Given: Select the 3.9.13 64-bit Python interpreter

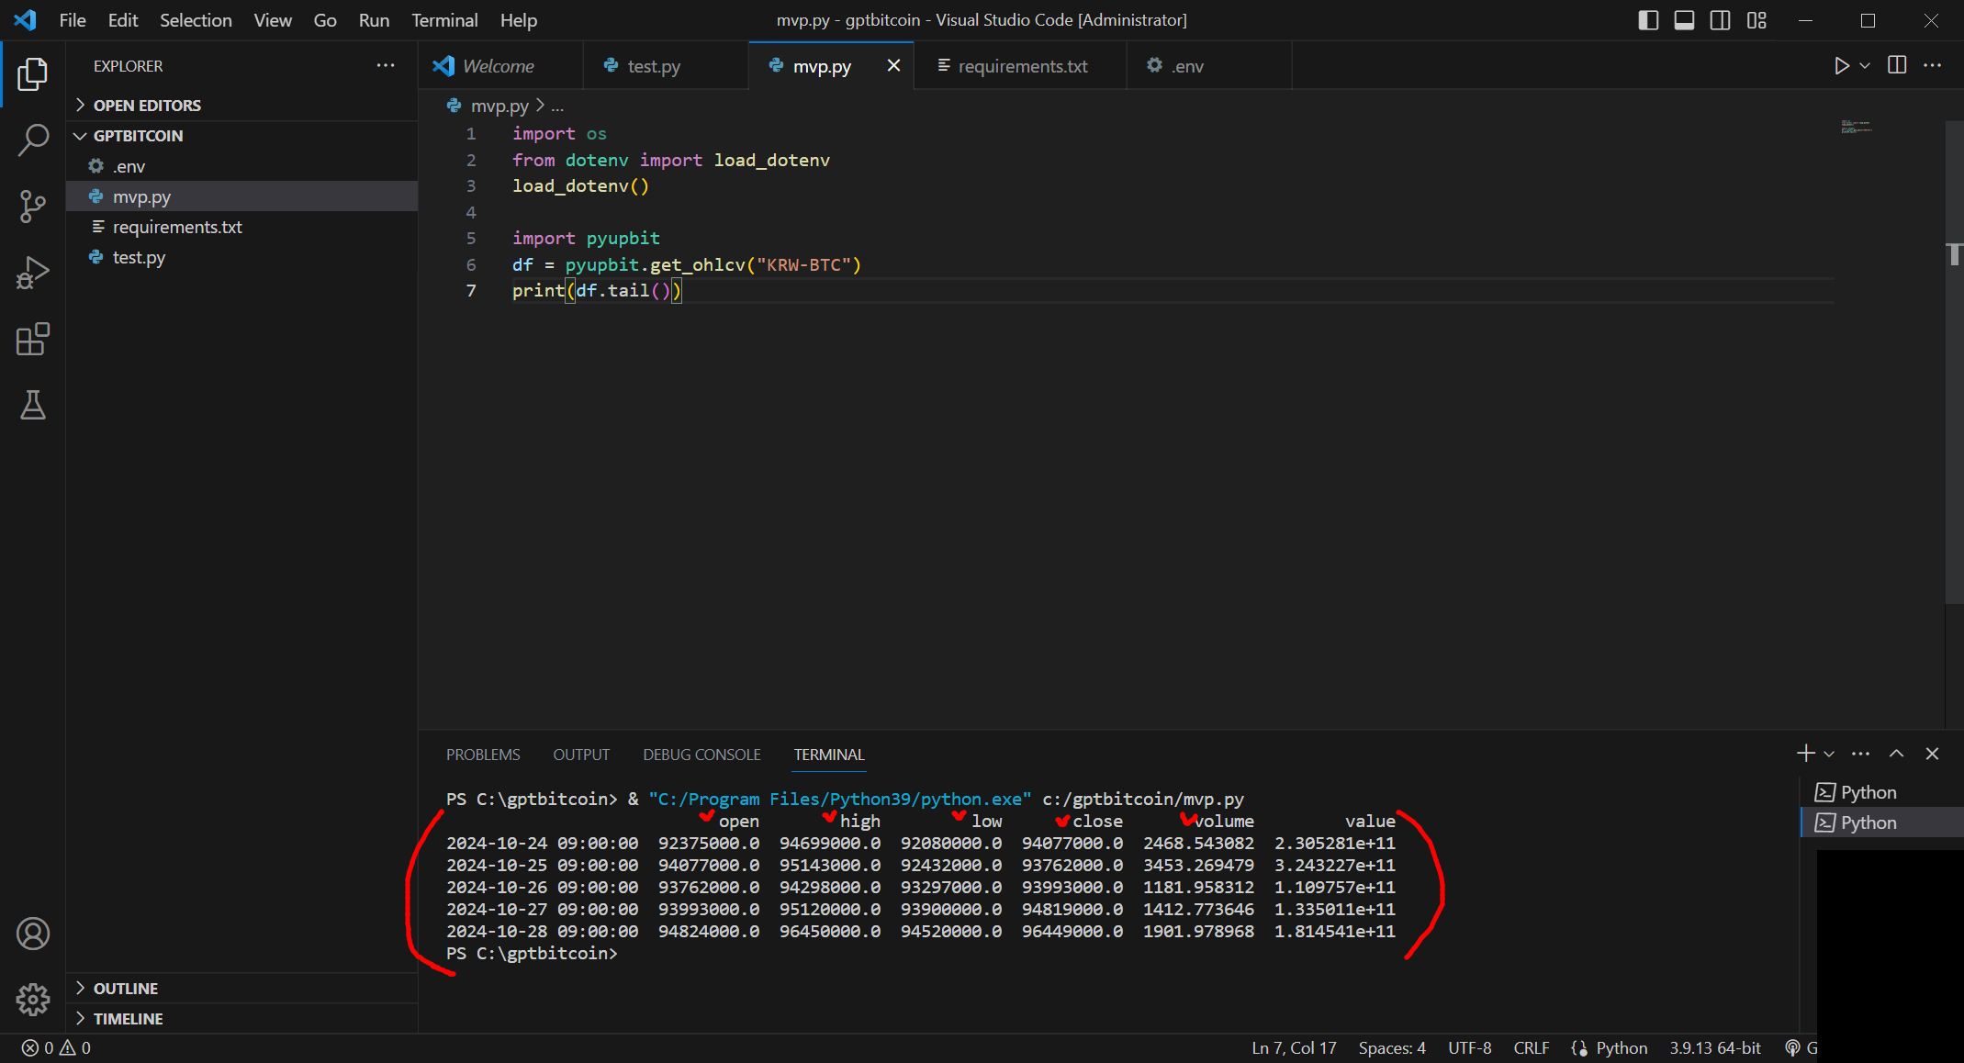Looking at the screenshot, I should (1714, 1048).
